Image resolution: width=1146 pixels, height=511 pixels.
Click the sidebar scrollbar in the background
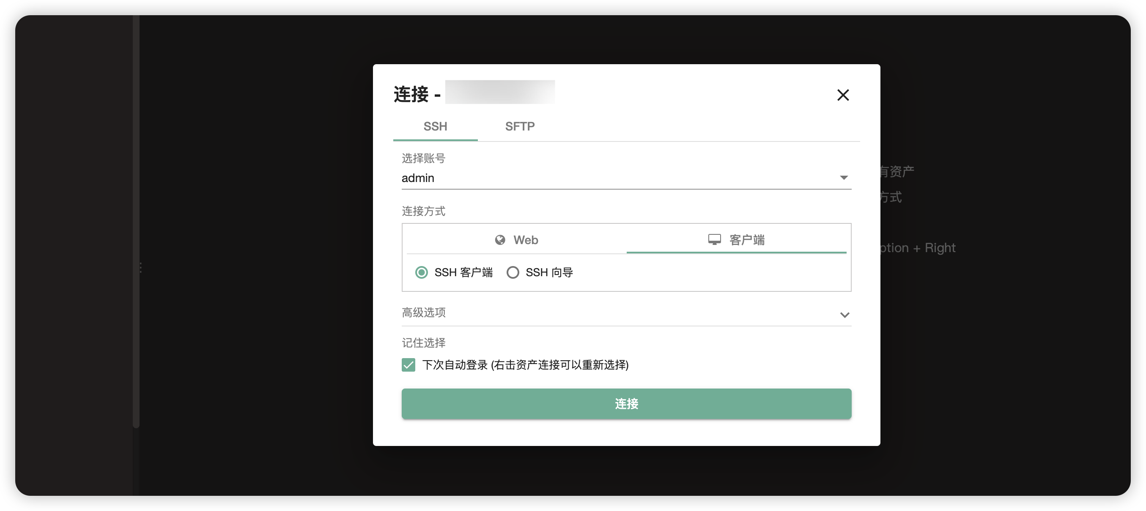point(136,221)
